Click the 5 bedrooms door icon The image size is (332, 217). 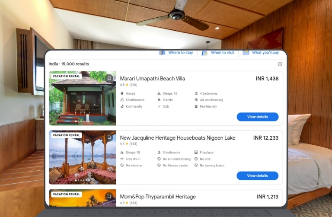159,153
